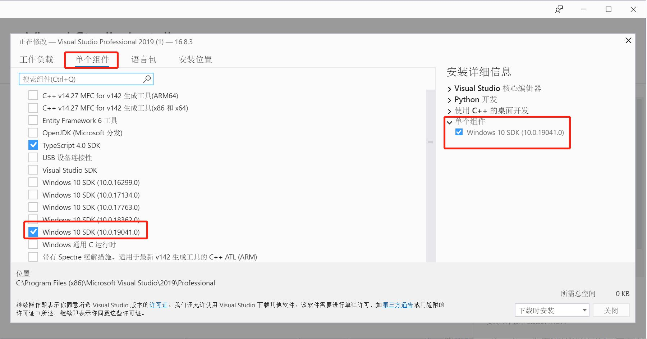Image resolution: width=647 pixels, height=339 pixels.
Task: Disable TypeScript 4.0 SDK checkbox
Action: (x=33, y=145)
